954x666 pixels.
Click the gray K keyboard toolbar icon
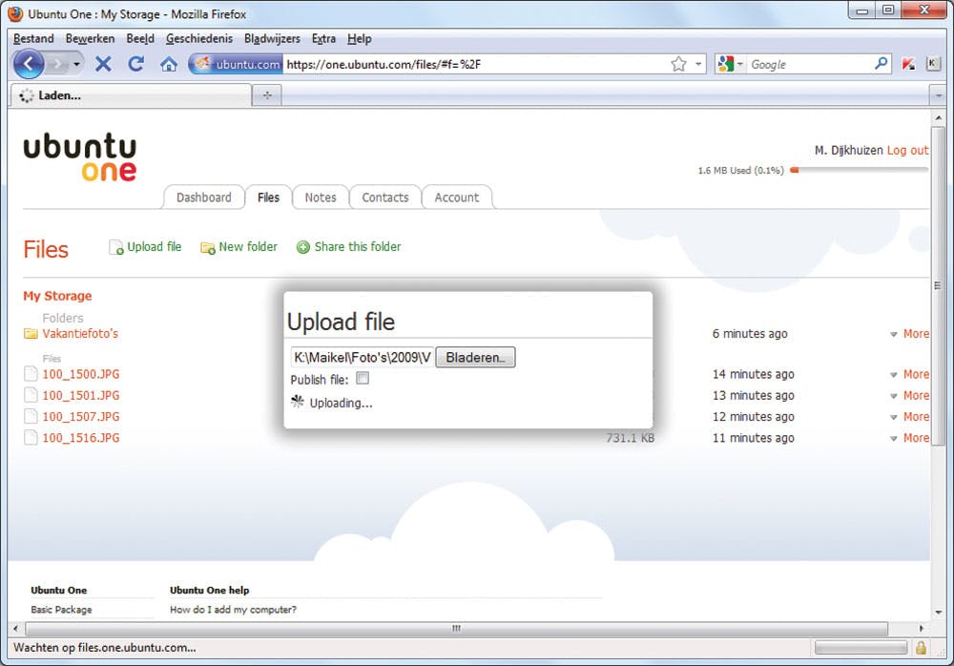coord(933,63)
